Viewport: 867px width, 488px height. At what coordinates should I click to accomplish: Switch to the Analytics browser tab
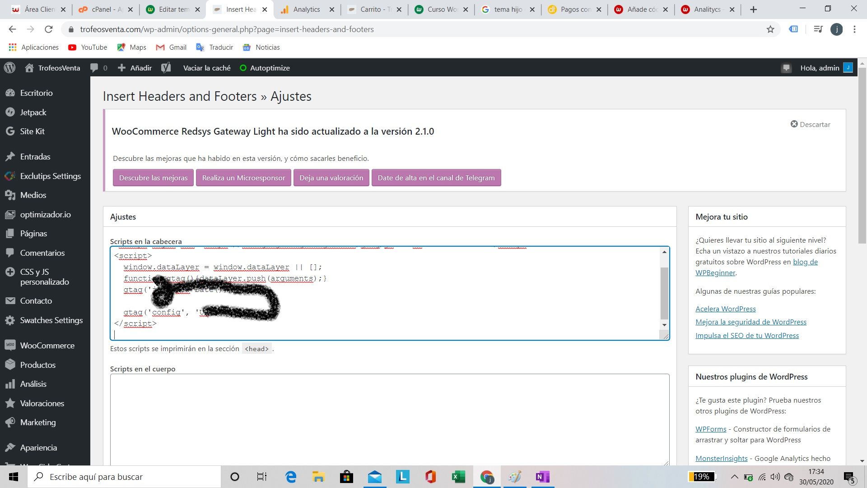pos(306,9)
